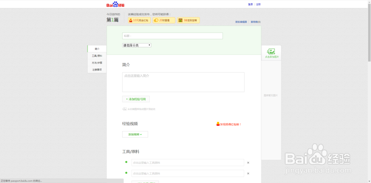This screenshot has height=183, width=371.
Task: Click the second 工具原料 input field
Action: (x=188, y=173)
